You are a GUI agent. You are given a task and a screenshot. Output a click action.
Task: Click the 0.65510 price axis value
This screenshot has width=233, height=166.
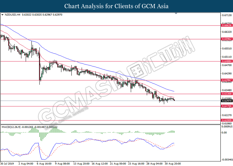227,48
